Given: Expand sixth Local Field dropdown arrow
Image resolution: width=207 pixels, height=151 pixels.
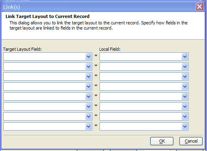Looking at the screenshot, I should tap(185, 107).
